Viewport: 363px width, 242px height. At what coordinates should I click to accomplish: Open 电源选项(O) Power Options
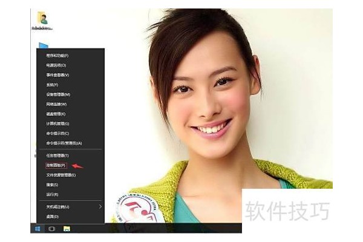click(x=70, y=65)
